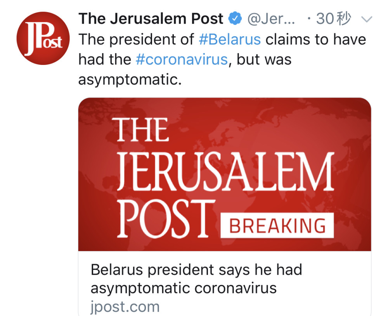
Task: Open the #Belarus hashtag
Action: click(x=230, y=39)
